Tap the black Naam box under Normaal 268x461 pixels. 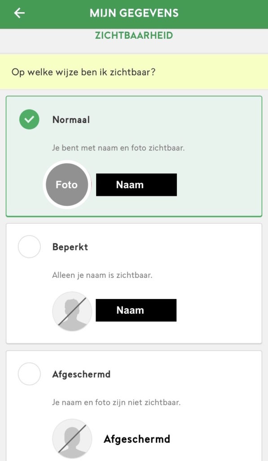[x=136, y=185]
